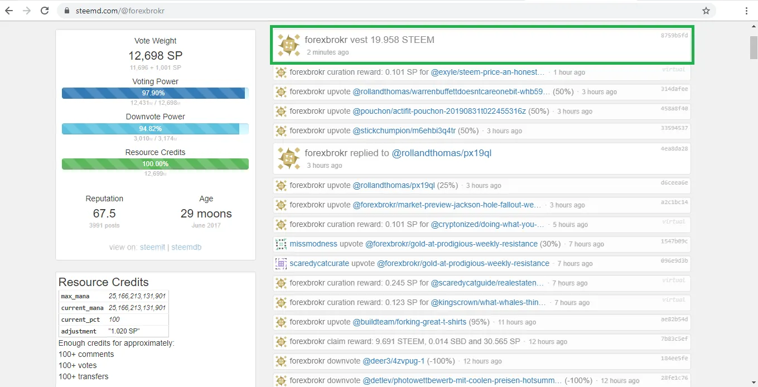The width and height of the screenshot is (758, 387).
Task: Click the avatar on the @cryptonized curation row
Action: coord(281,225)
